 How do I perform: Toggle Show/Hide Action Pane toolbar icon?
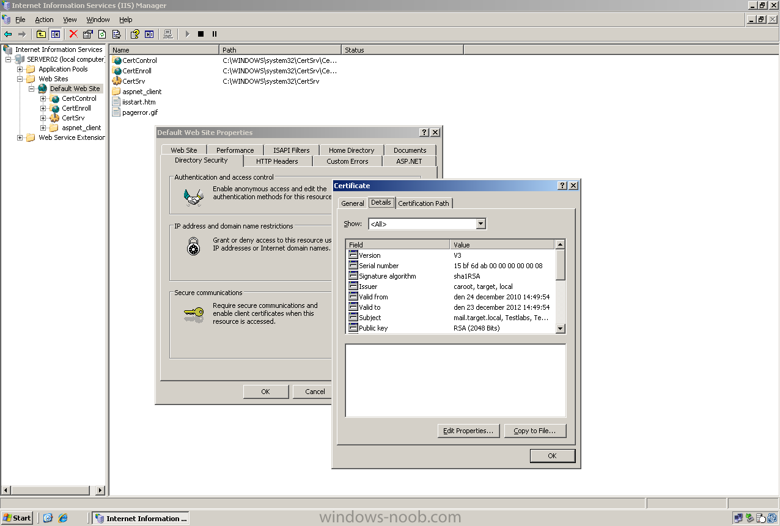coord(149,34)
